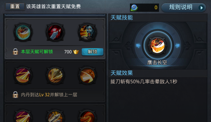Viewport: 211px width, 122px height.
Task: Pick the fiery swirl talent in bottom tier
Action: (87, 116)
